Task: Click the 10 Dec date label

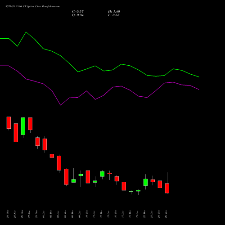Action: (87, 214)
